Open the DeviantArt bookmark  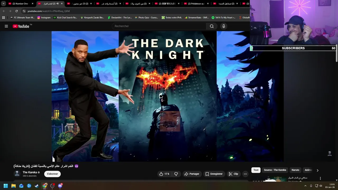120,18
